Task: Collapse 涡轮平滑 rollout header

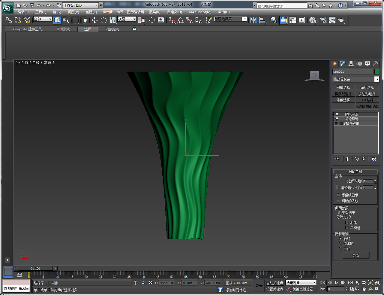Action: (355, 172)
